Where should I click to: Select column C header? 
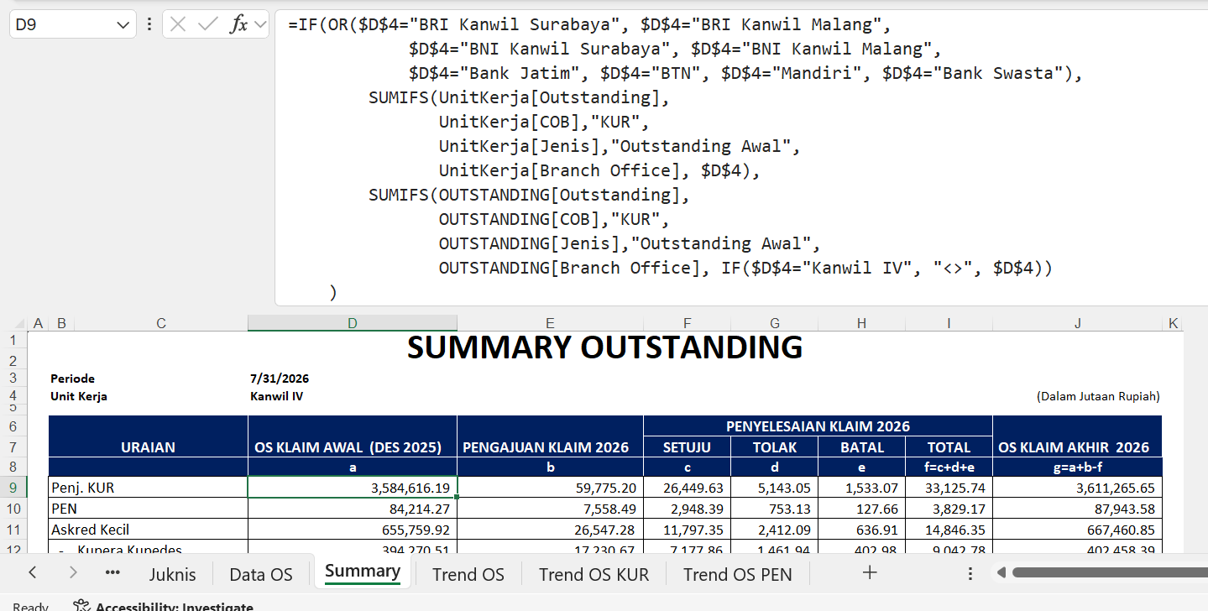(161, 323)
